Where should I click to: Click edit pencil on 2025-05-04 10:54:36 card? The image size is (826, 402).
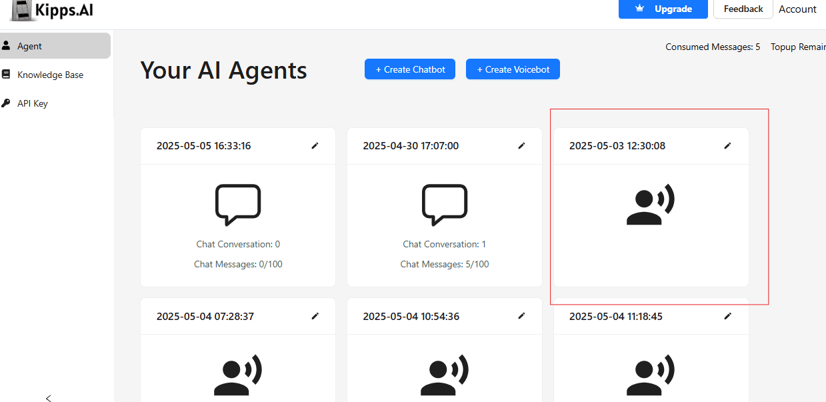[521, 317]
